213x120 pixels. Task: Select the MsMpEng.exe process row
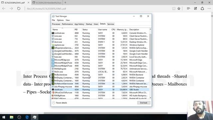pos(100,69)
